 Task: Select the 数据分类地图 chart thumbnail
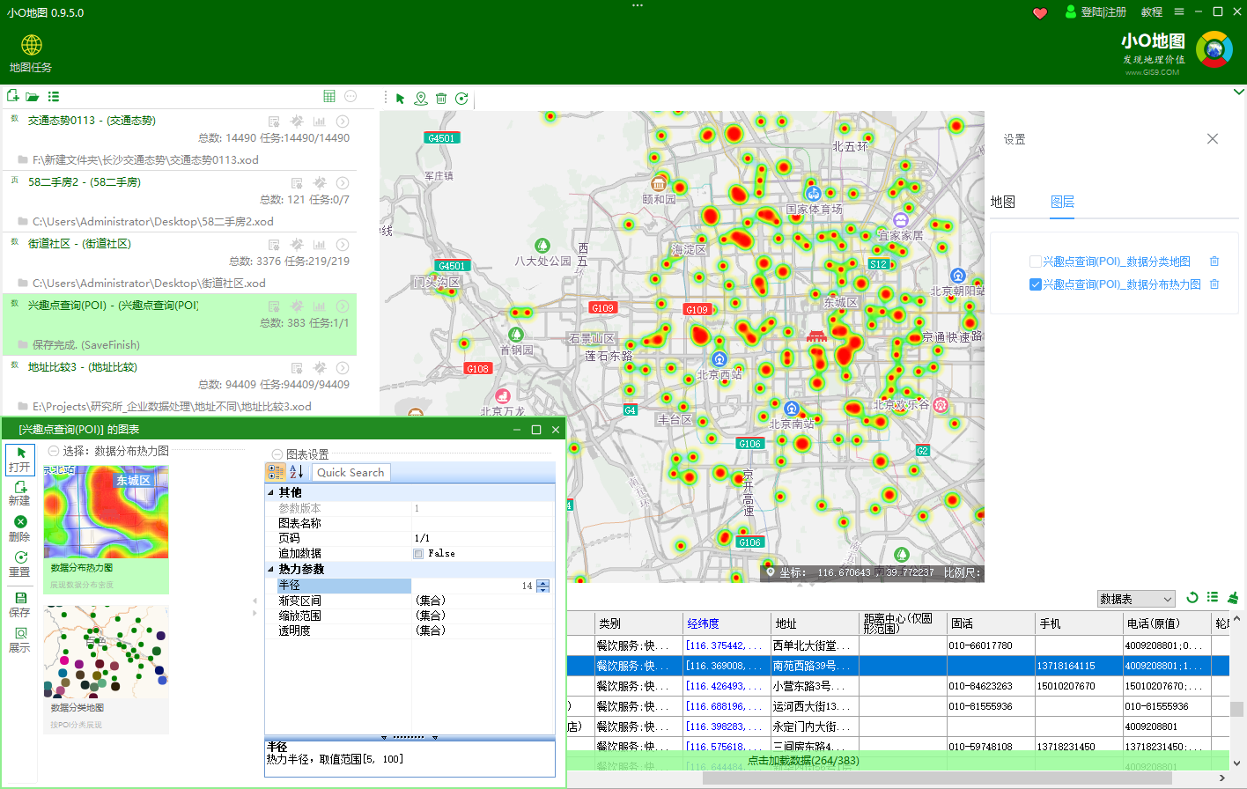coord(107,669)
